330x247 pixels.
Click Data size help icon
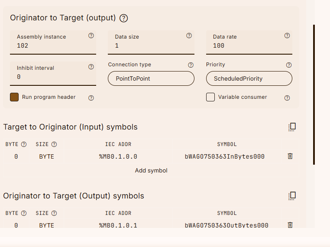point(189,36)
